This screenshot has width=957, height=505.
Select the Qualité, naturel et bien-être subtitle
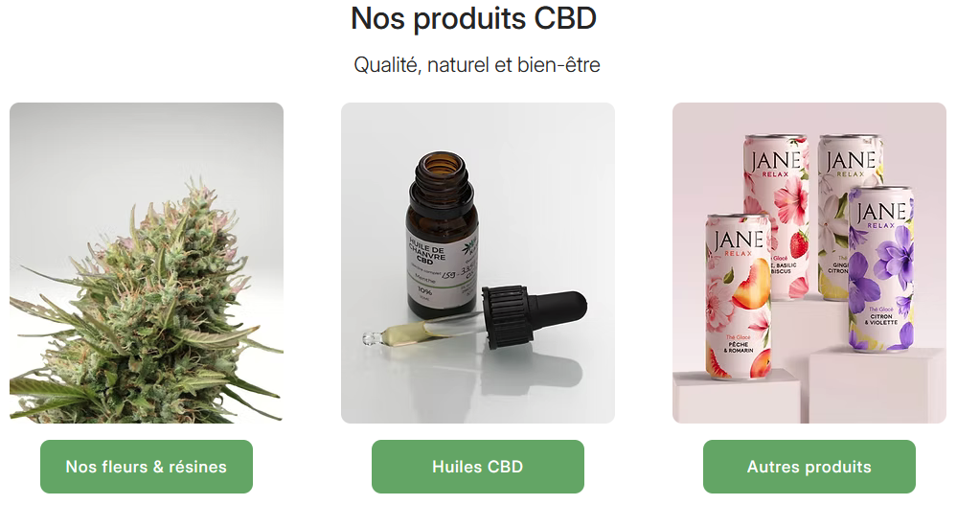coord(477,65)
